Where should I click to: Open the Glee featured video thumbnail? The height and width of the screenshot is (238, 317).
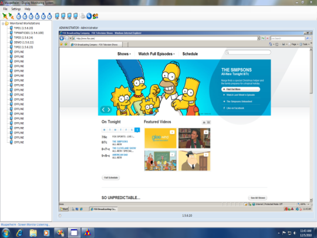(160, 138)
